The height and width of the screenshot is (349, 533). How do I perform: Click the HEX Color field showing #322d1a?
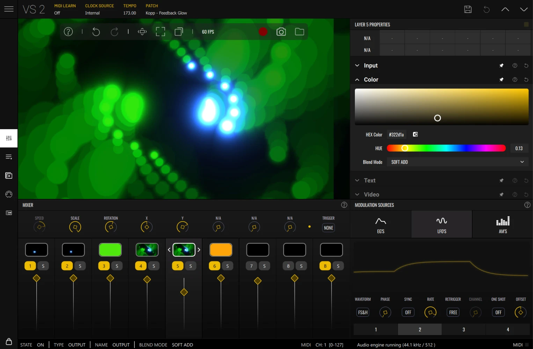point(396,134)
